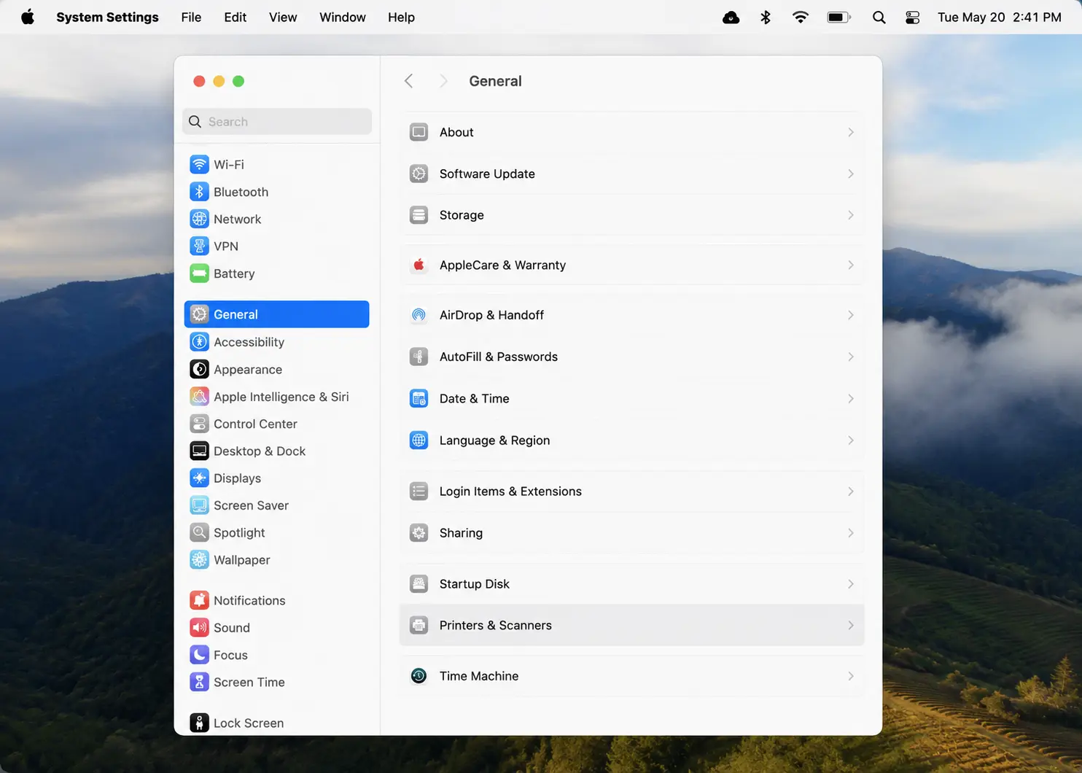Click the cloud icon in menu bar
Screen dimensions: 1082x773
click(x=731, y=18)
